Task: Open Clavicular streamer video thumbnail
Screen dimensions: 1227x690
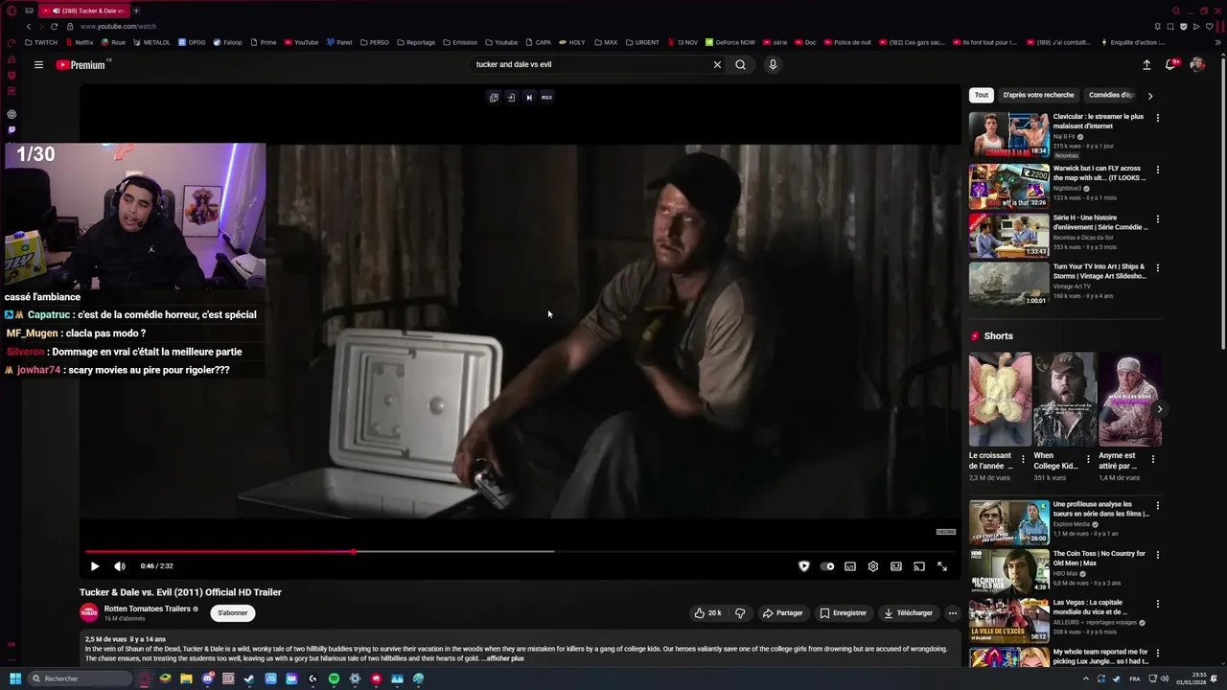Action: [1008, 136]
